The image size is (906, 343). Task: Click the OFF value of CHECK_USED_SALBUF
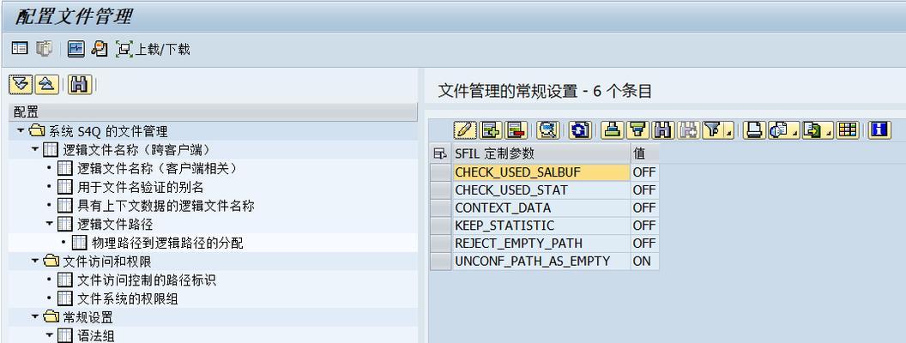[x=644, y=172]
